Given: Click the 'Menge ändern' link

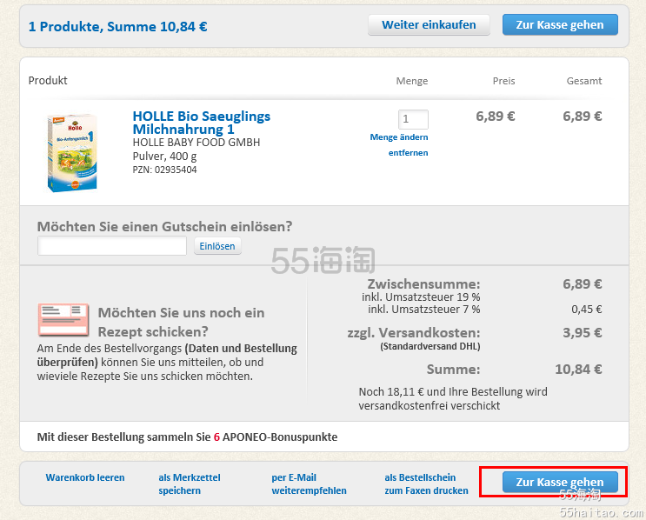Looking at the screenshot, I should click(x=399, y=137).
